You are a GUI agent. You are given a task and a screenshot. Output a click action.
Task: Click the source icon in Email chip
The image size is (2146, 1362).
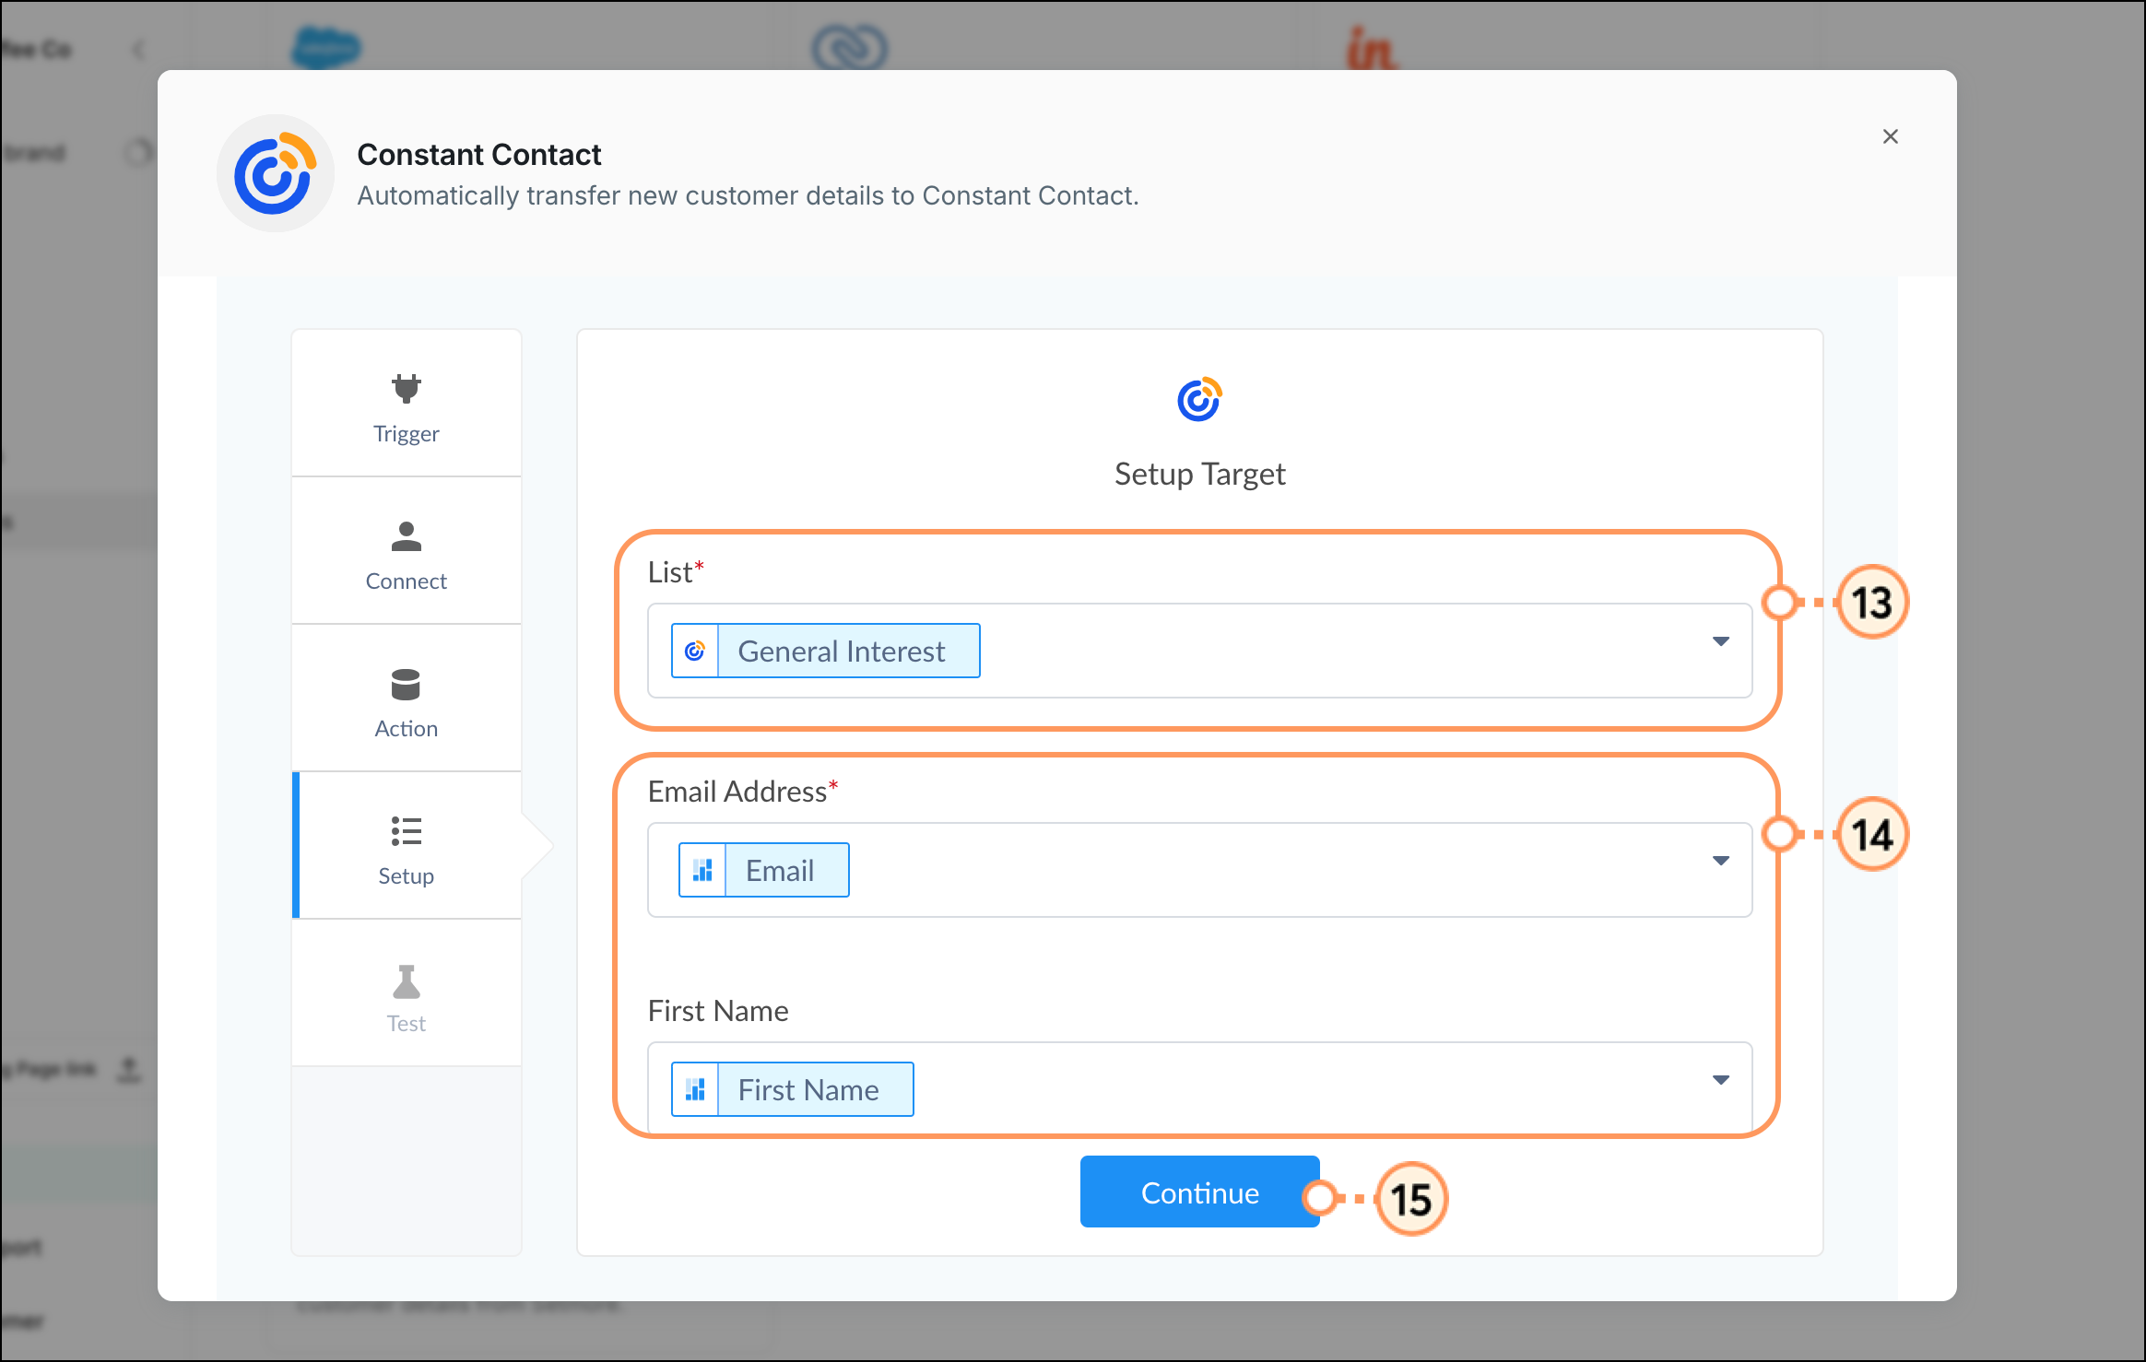pyautogui.click(x=702, y=870)
